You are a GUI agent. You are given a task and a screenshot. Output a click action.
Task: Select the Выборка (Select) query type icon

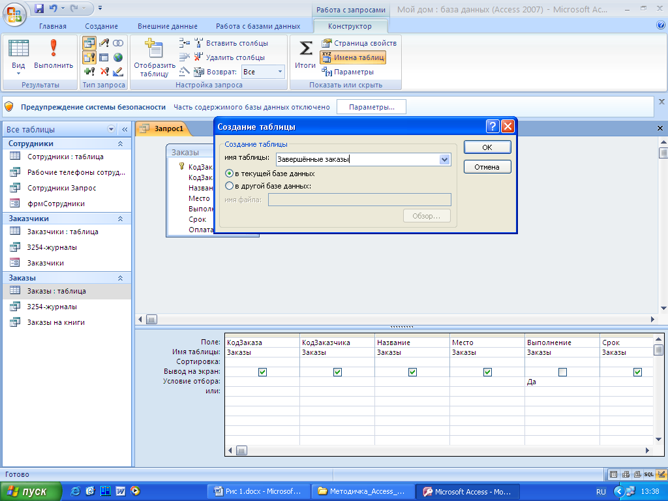pyautogui.click(x=89, y=43)
